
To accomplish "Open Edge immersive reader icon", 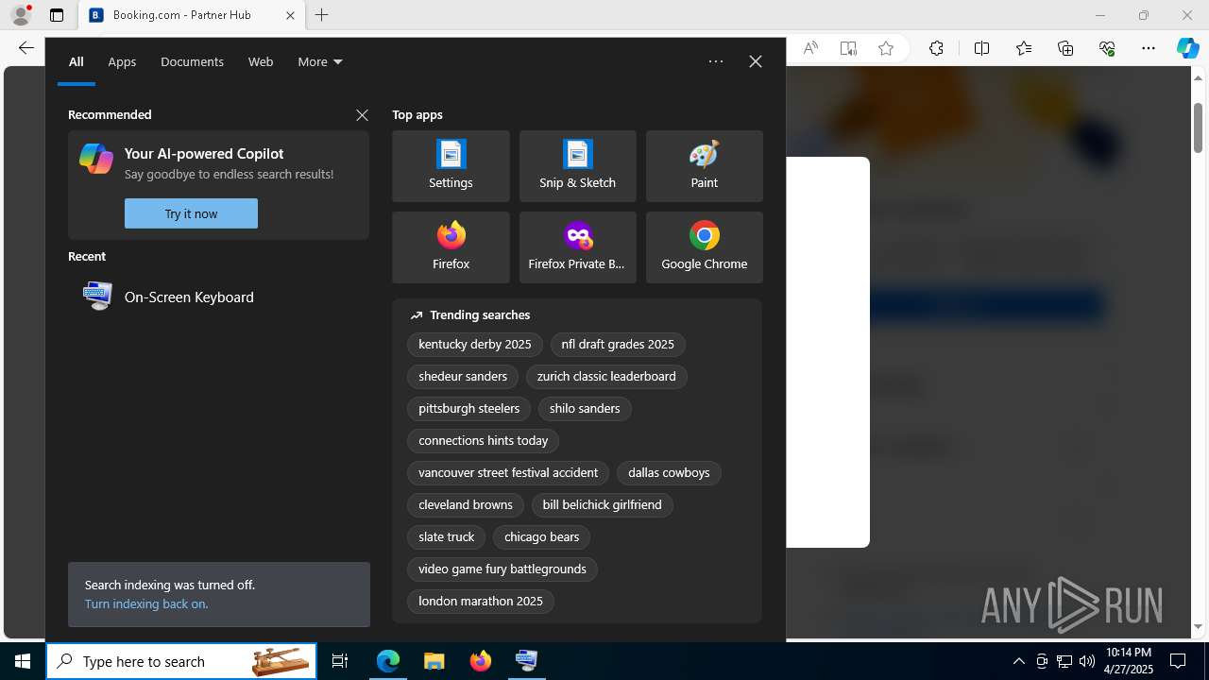I will point(848,48).
